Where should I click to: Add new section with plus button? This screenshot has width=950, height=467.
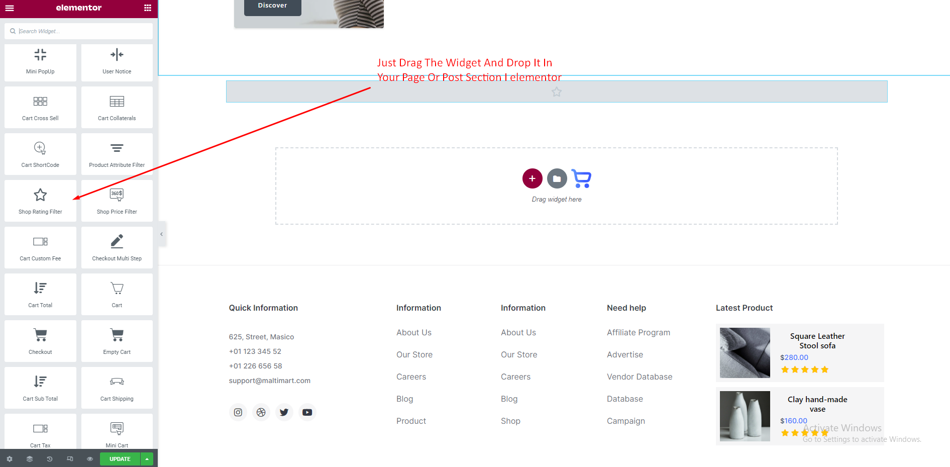(x=532, y=178)
